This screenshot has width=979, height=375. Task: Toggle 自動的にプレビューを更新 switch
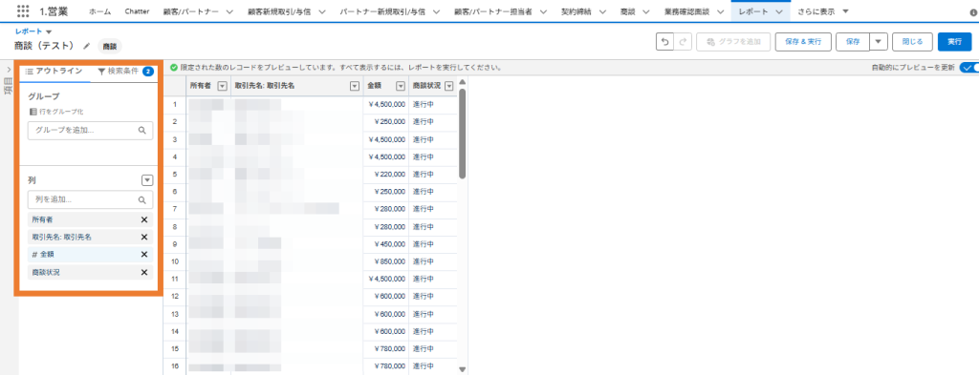[x=969, y=68]
